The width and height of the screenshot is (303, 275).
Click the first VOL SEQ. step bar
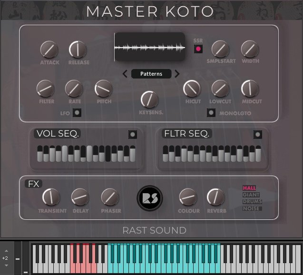point(40,154)
